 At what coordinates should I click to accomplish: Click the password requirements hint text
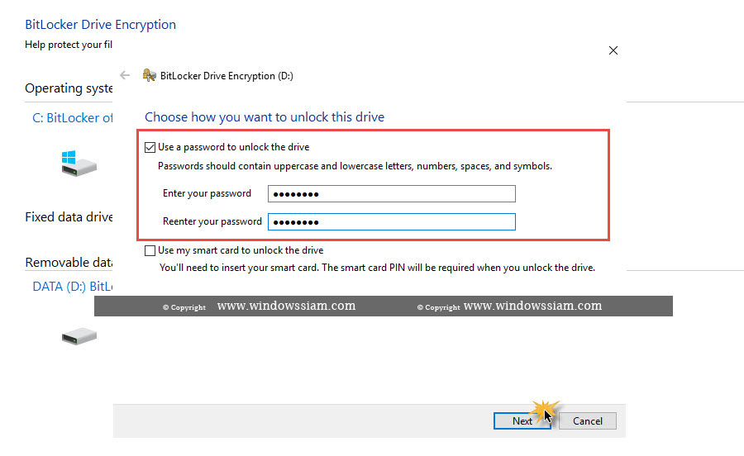[355, 166]
